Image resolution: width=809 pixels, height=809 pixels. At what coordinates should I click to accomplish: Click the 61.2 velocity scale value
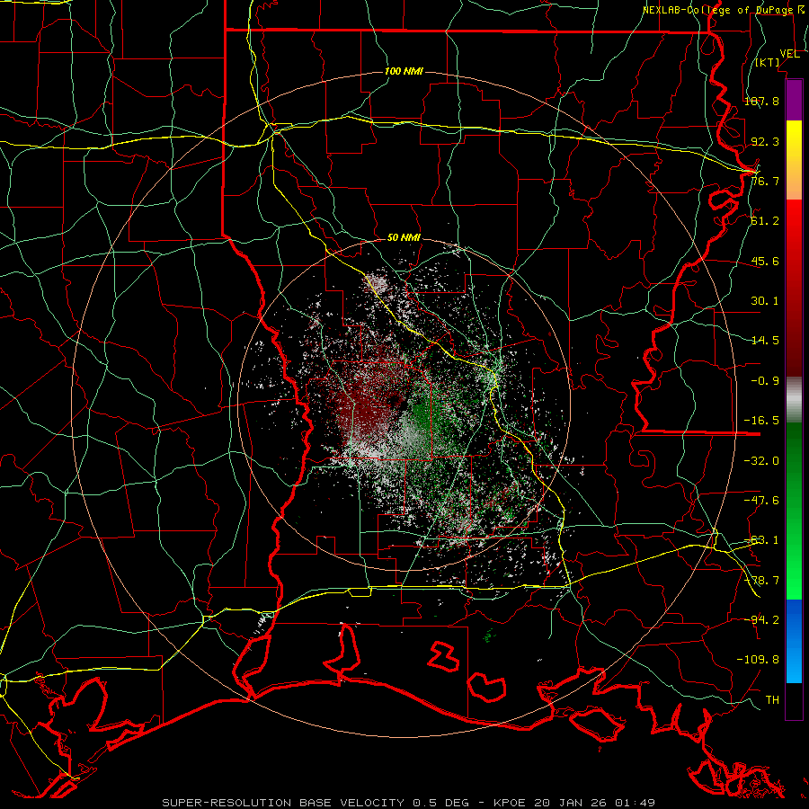tap(765, 221)
